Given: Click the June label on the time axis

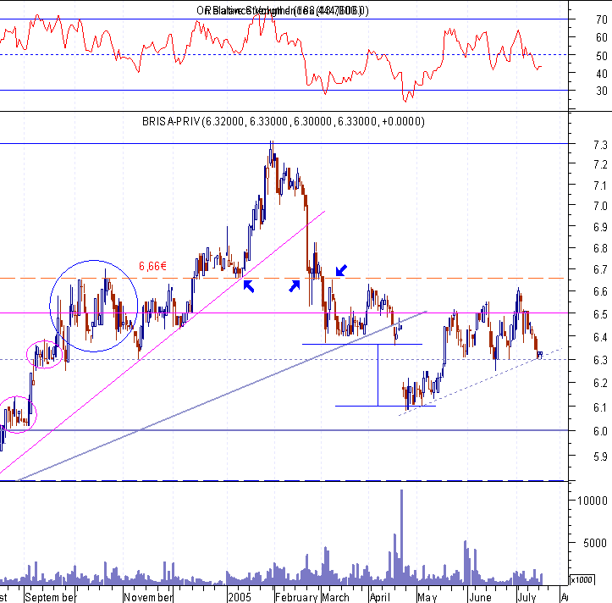Looking at the screenshot, I should [480, 597].
